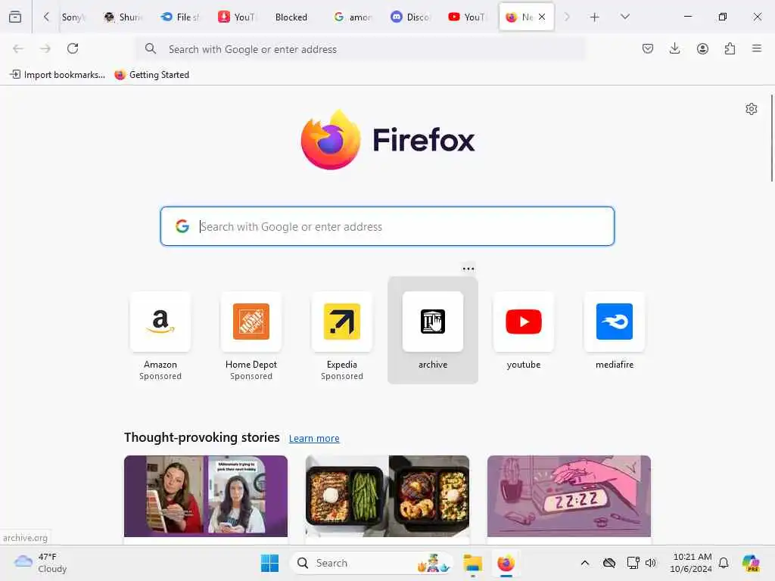
Task: Go back using the back arrow
Action: 18,48
